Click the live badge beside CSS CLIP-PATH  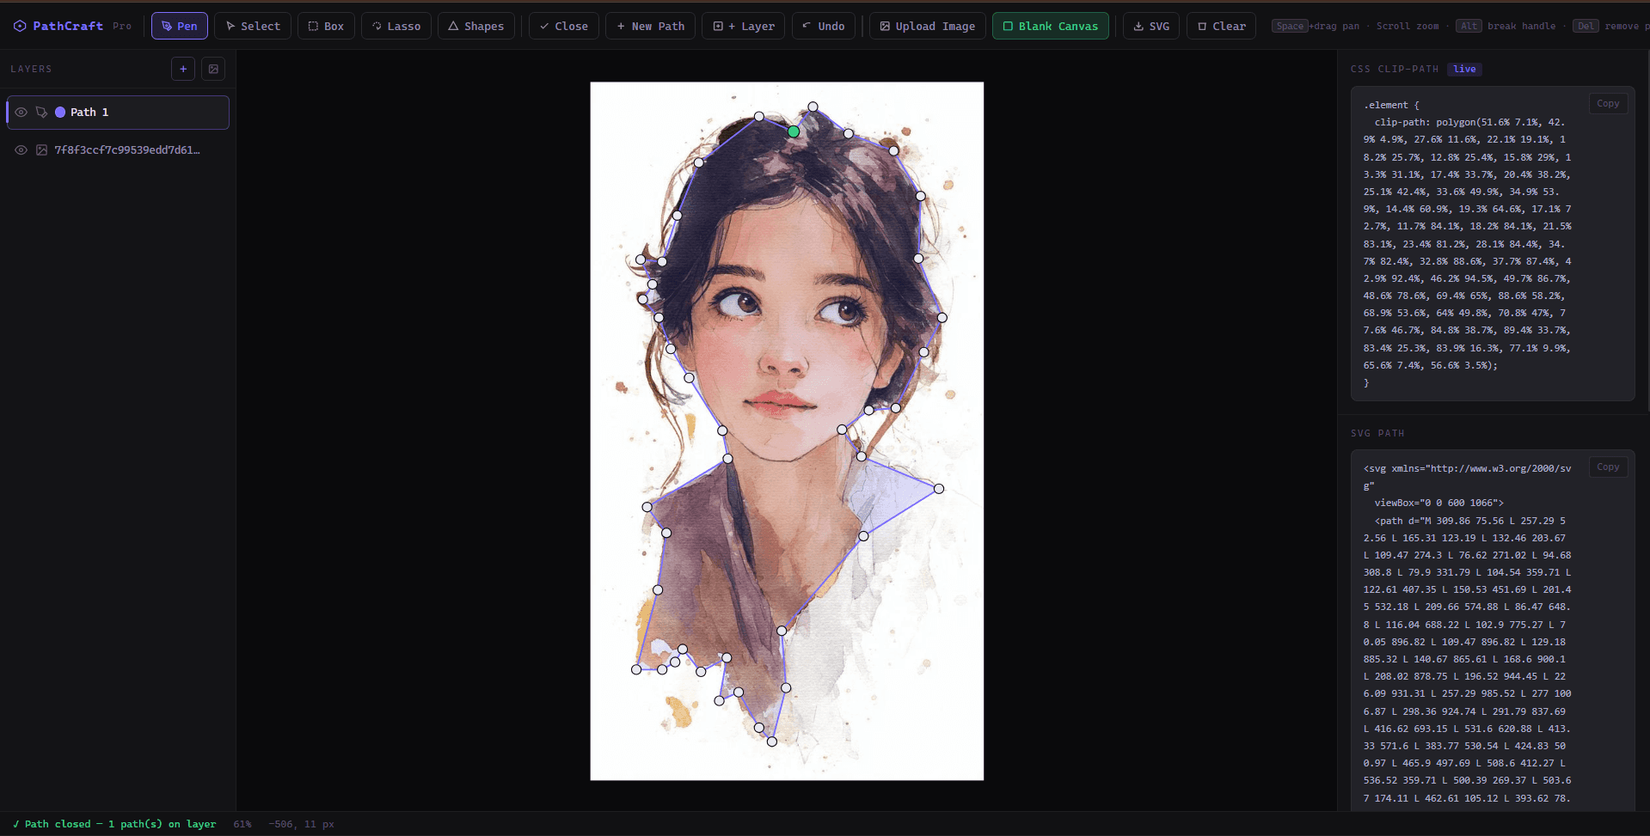tap(1464, 69)
